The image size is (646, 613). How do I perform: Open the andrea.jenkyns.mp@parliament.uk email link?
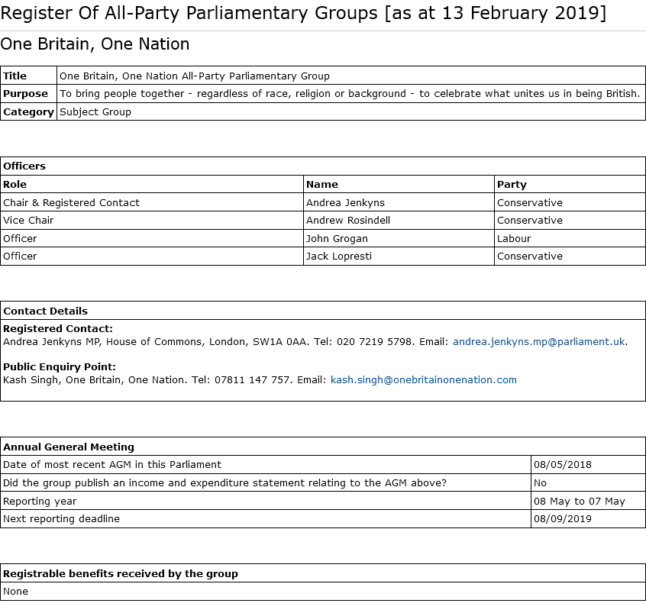pos(539,342)
